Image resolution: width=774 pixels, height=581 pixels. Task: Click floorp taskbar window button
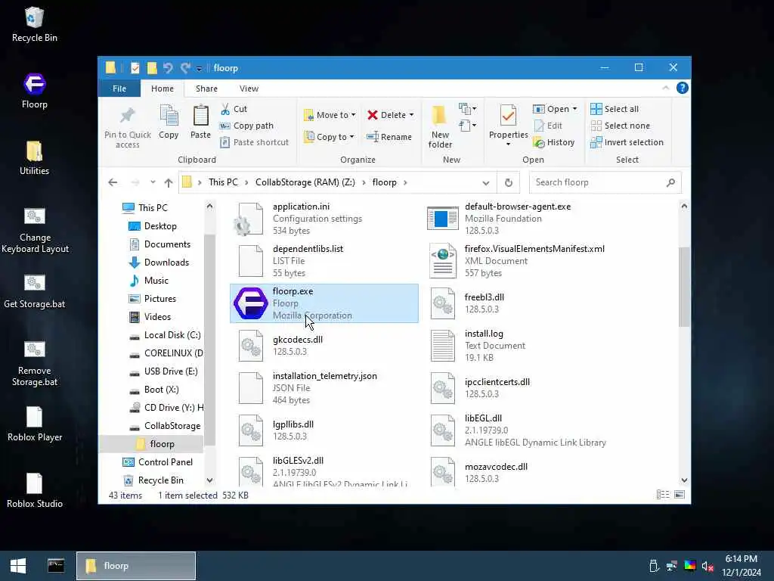click(x=136, y=566)
